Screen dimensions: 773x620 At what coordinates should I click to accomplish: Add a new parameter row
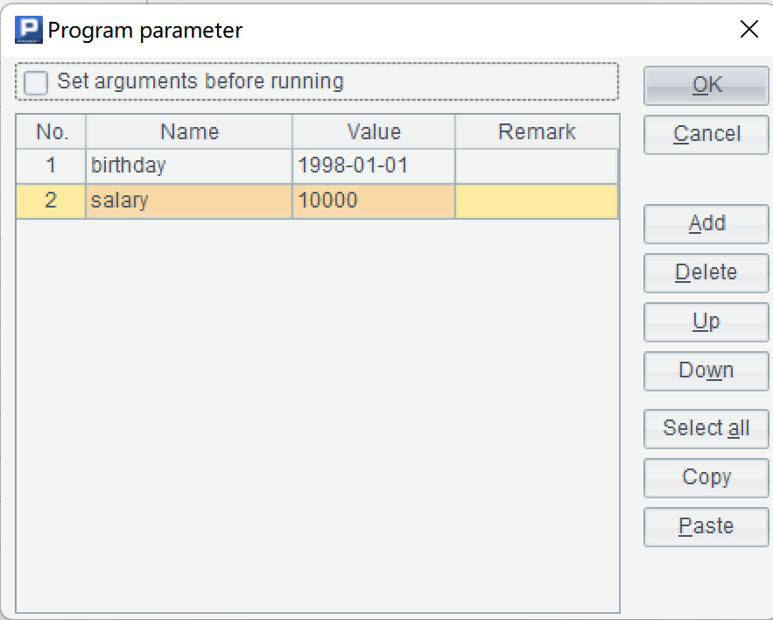706,224
